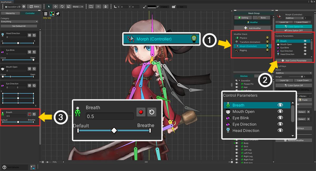Image resolution: width=316 pixels, height=171 pixels.
Task: Activate the Rotate gizmo tool
Action: pos(62,7)
